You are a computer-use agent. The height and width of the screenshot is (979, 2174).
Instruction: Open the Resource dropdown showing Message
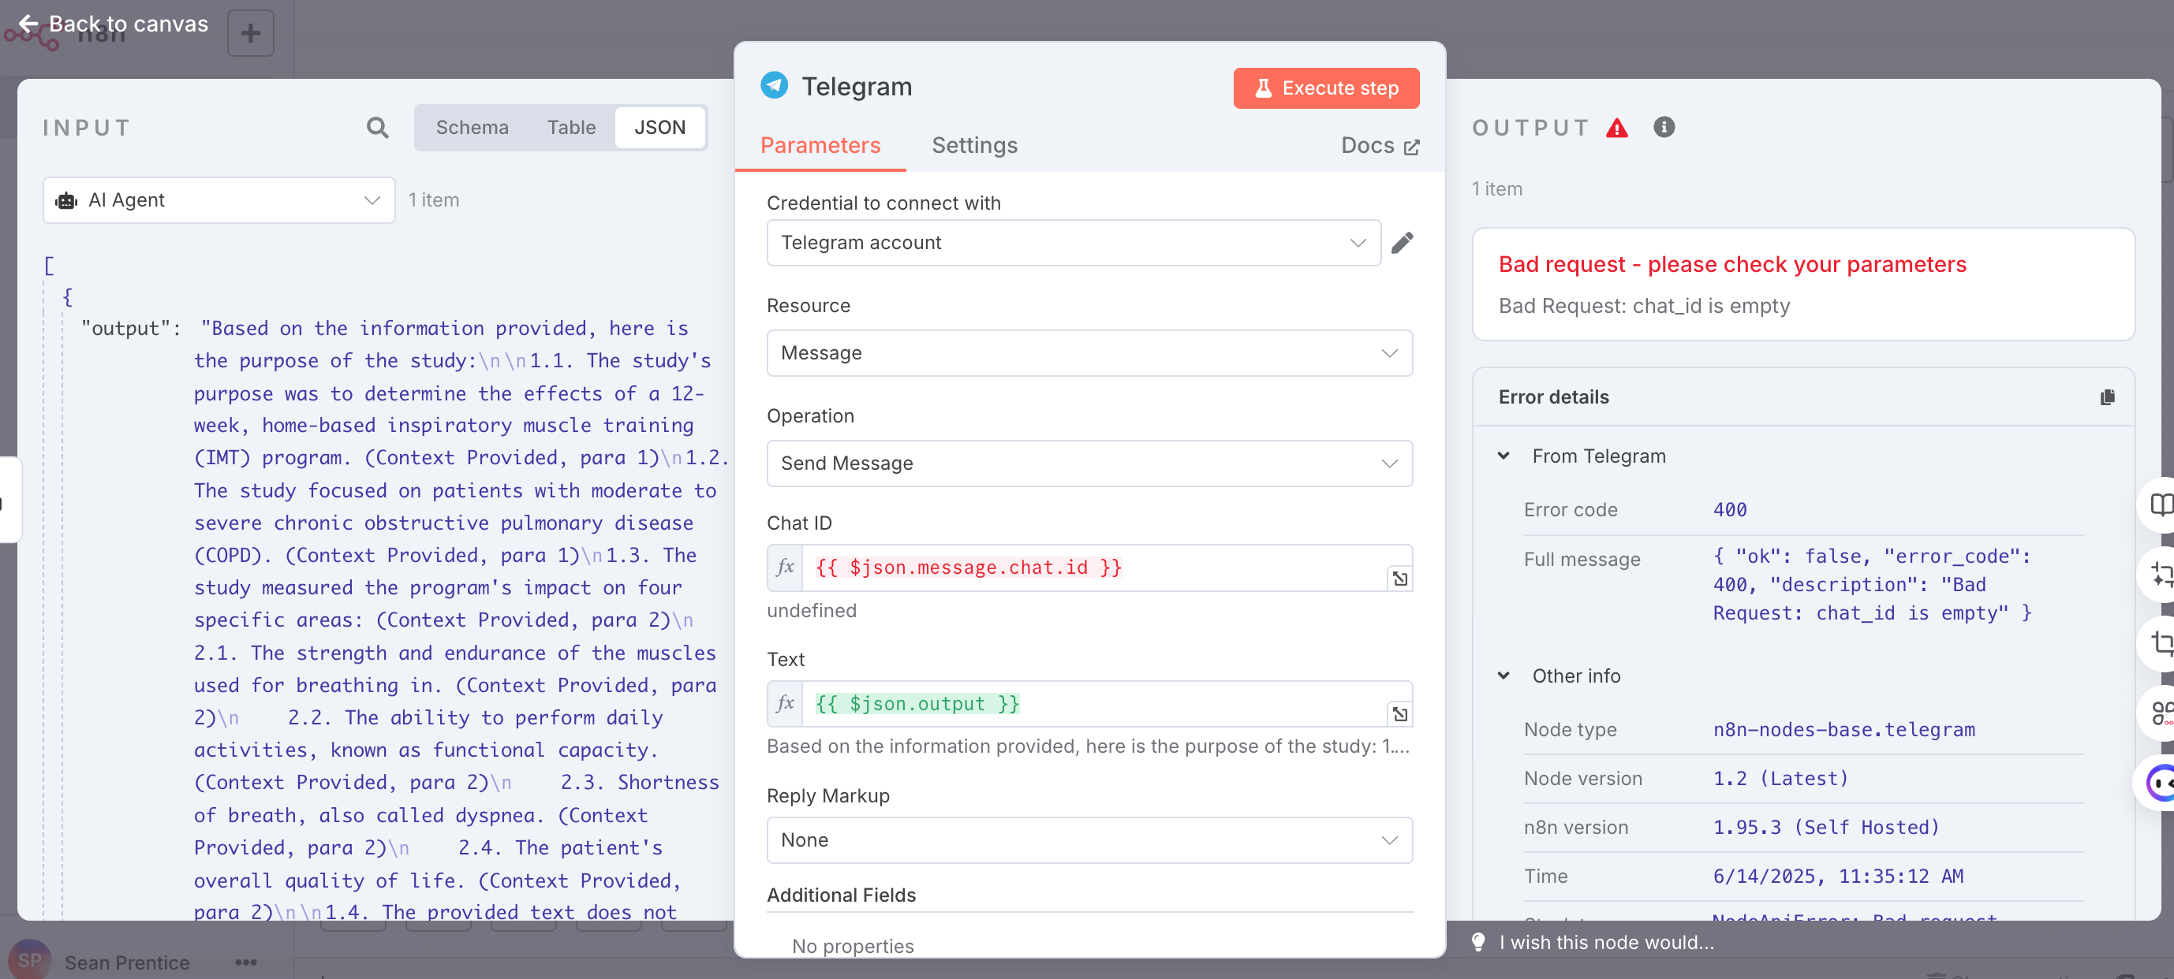(1089, 353)
